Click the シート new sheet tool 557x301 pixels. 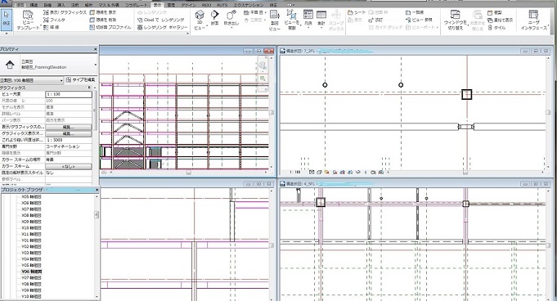coord(357,12)
